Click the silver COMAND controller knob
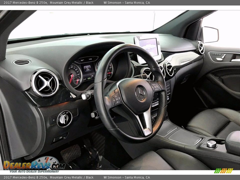The height and width of the screenshot is (180, 240). (x=211, y=144)
